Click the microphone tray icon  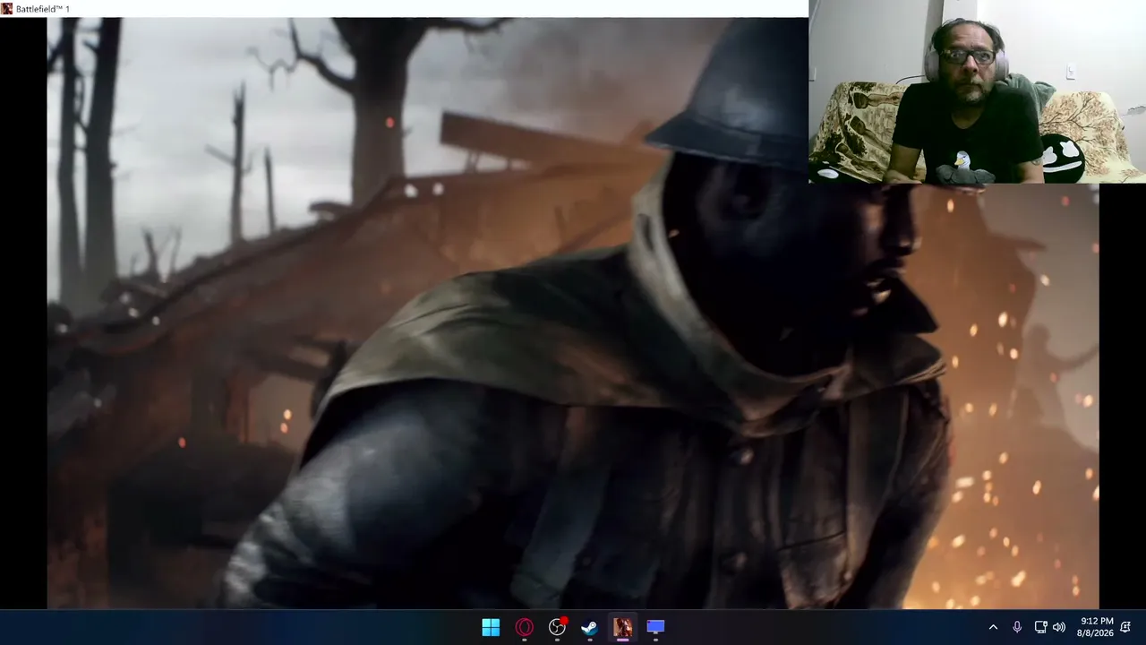1017,627
